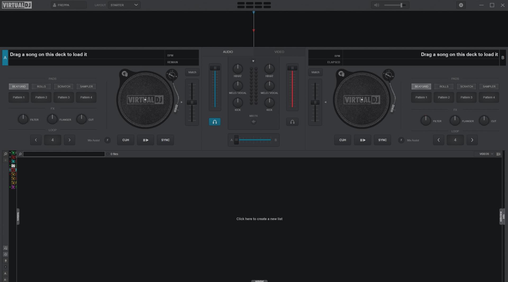Viewport: 508px width, 282px height.
Task: Enable Mix Assist on deck A
Action: 107,140
